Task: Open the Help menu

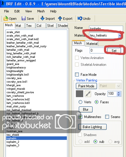Action: [x=53, y=11]
